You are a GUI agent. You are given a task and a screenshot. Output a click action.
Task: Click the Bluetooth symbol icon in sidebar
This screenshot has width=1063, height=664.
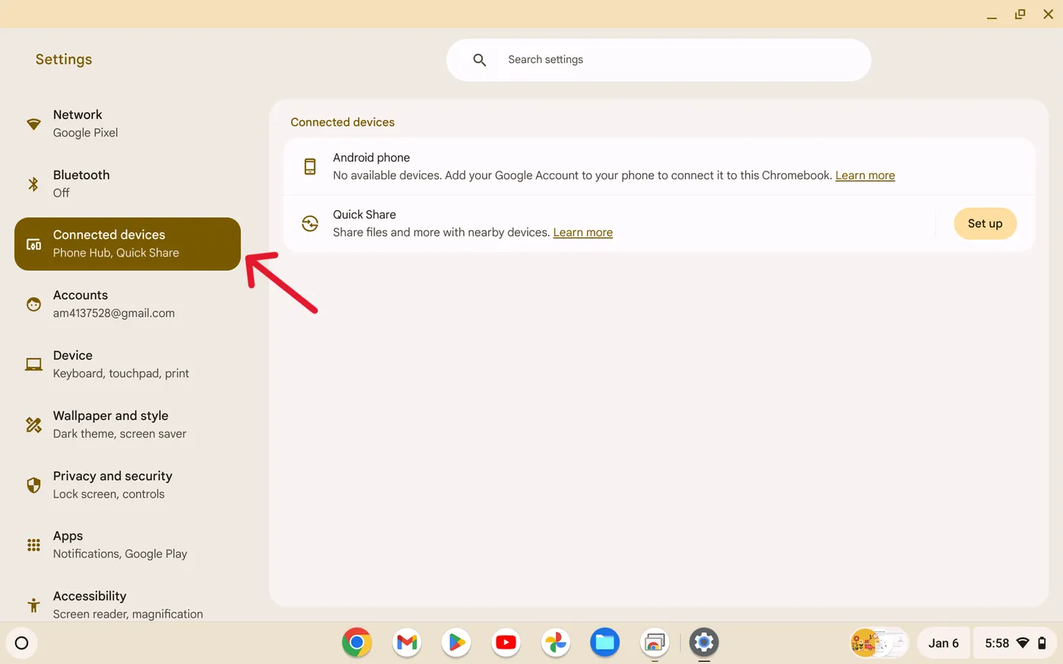[x=33, y=184]
